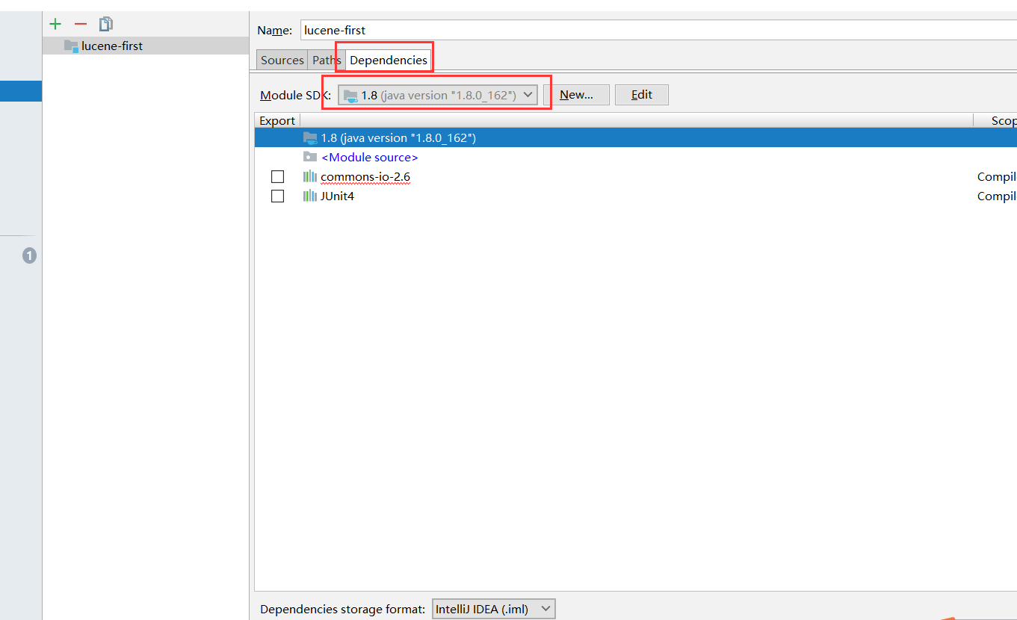Click the library icon beside commons-io-2.6
Viewport: 1017px width, 620px height.
coord(310,176)
